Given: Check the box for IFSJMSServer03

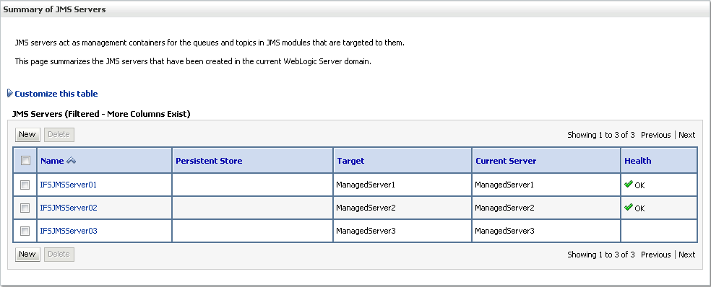Looking at the screenshot, I should click(x=25, y=231).
